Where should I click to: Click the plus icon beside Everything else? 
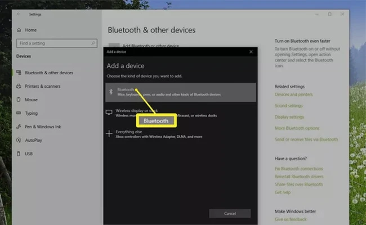pos(109,134)
